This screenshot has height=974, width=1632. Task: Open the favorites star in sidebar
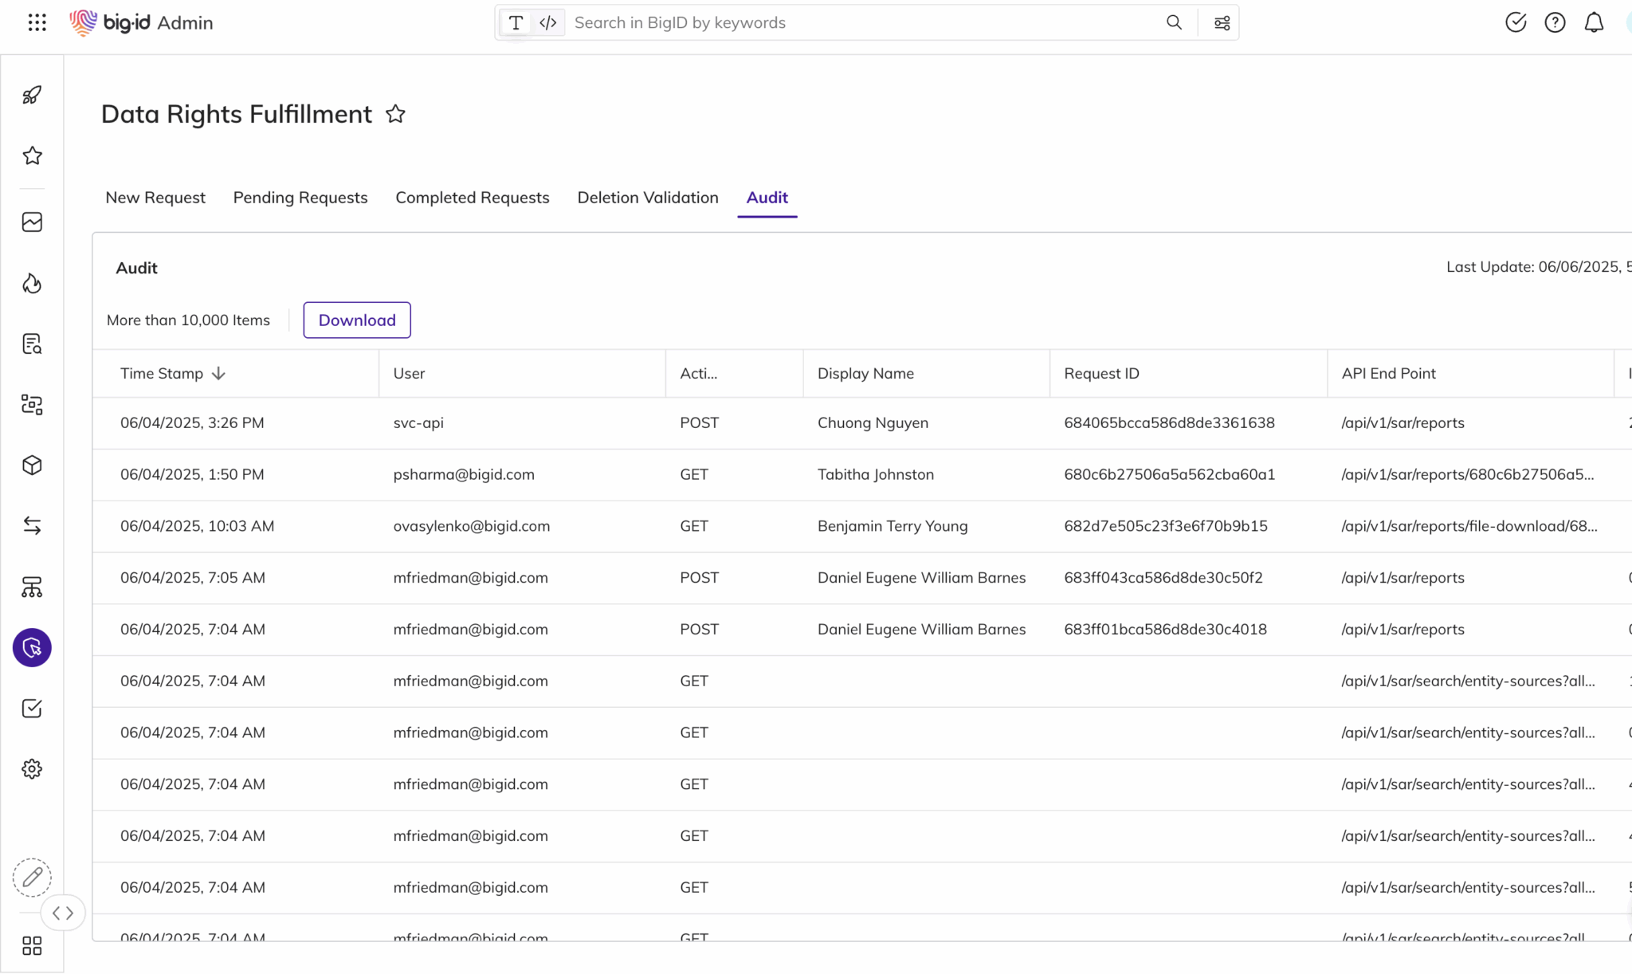[x=32, y=155]
